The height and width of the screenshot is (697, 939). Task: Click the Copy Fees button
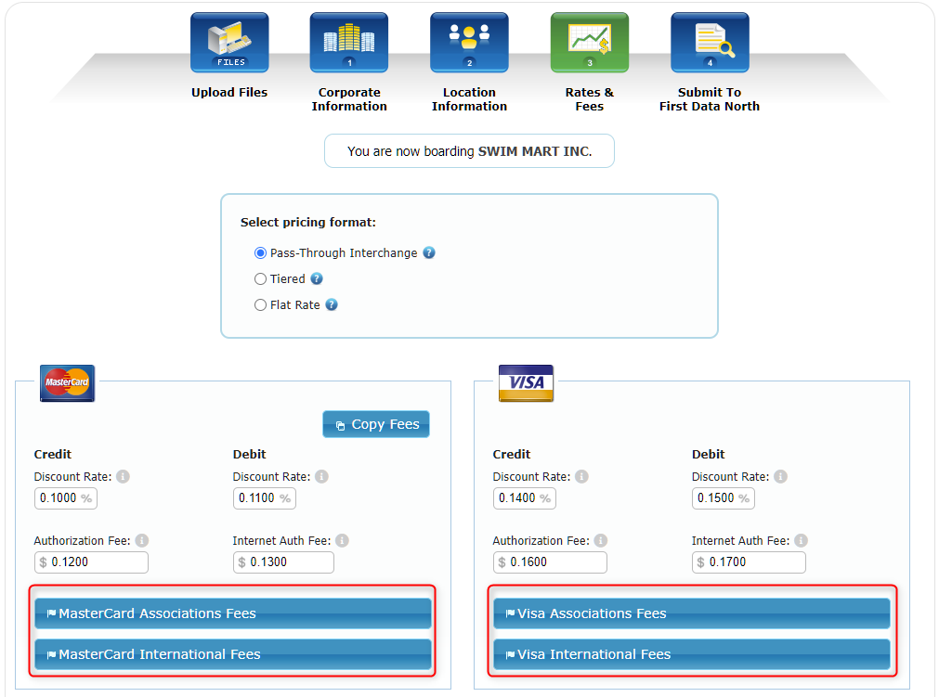coord(376,424)
